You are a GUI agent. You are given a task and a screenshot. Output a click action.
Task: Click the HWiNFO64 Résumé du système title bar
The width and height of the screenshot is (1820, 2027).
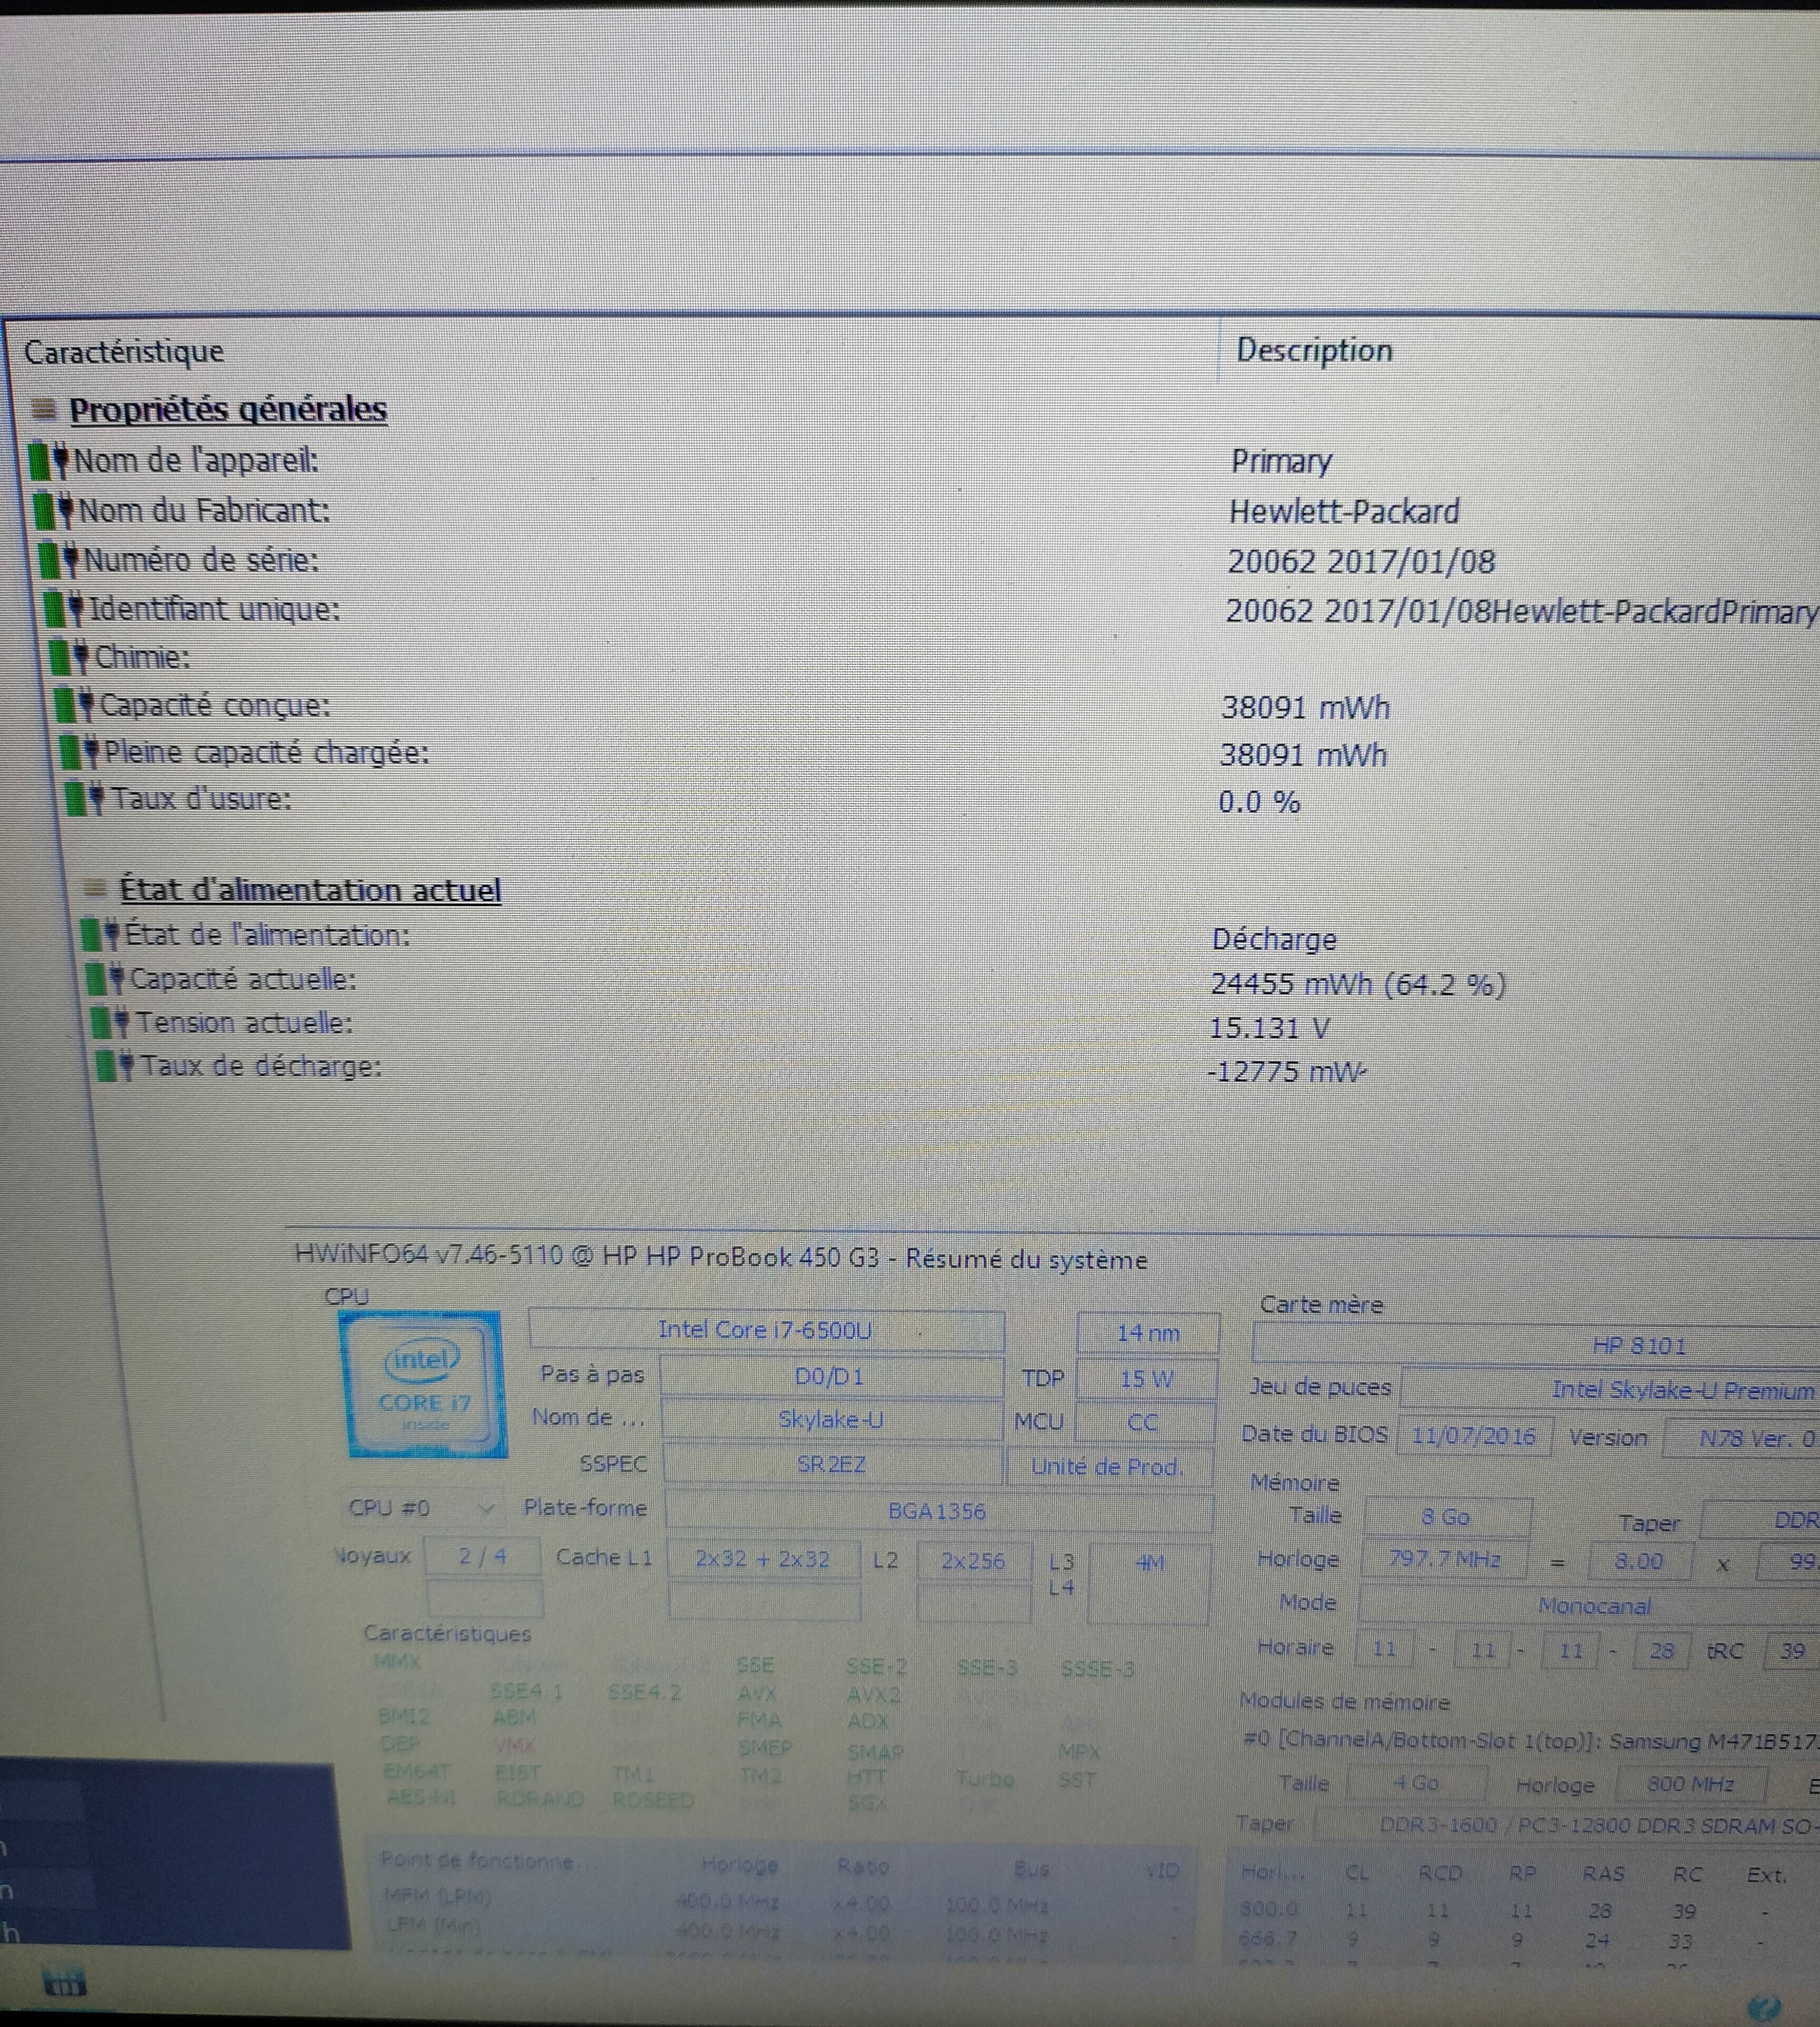720,1258
